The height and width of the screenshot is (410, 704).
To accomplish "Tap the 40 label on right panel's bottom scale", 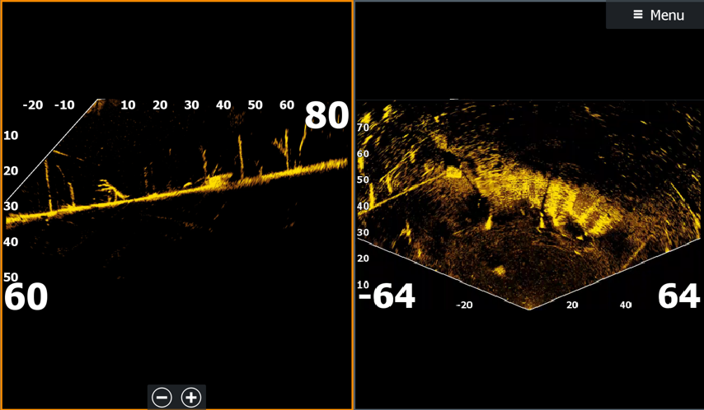I will (626, 305).
